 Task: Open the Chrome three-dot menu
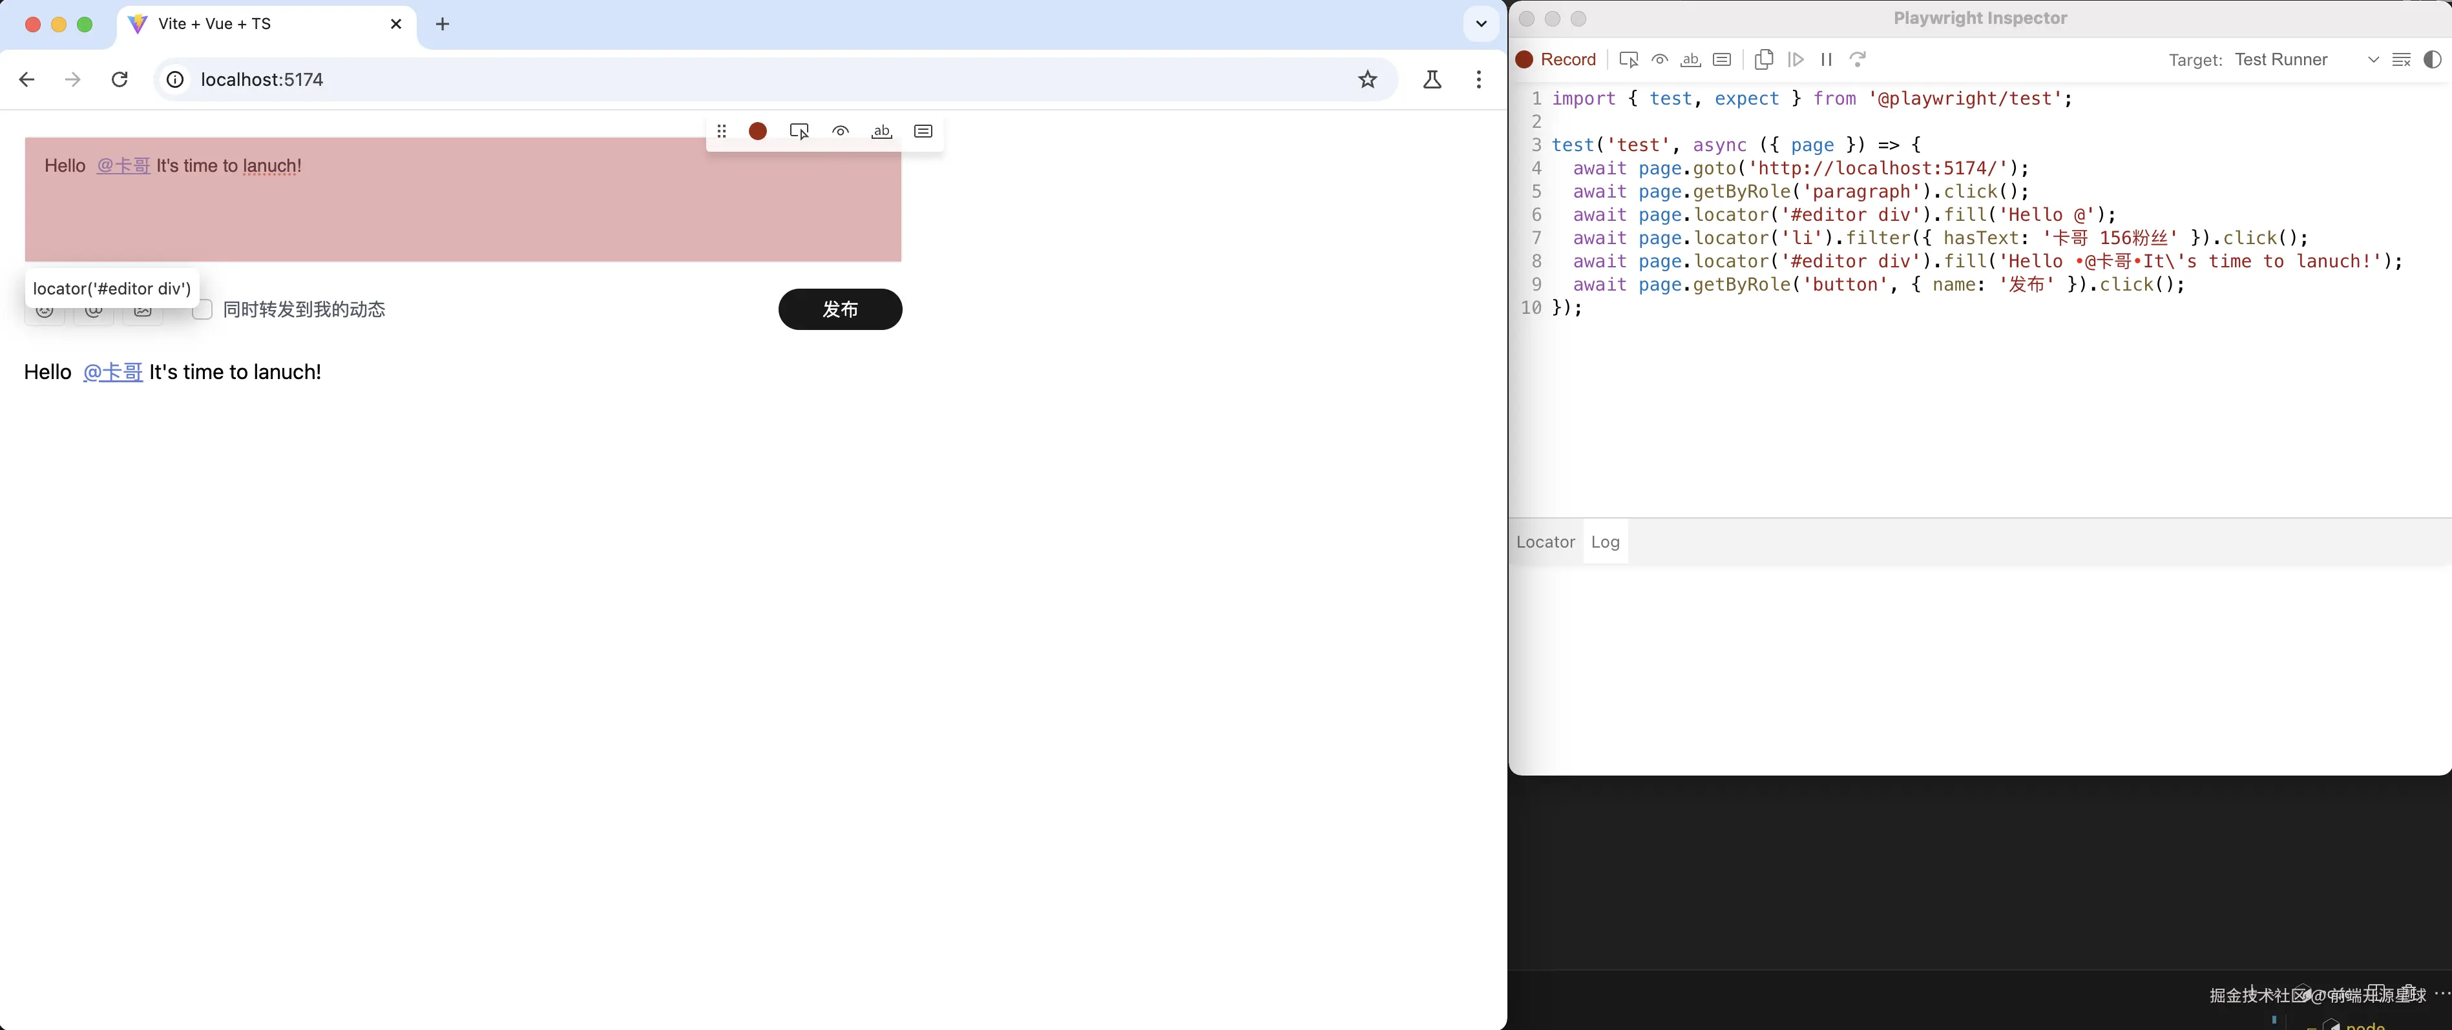pyautogui.click(x=1478, y=80)
